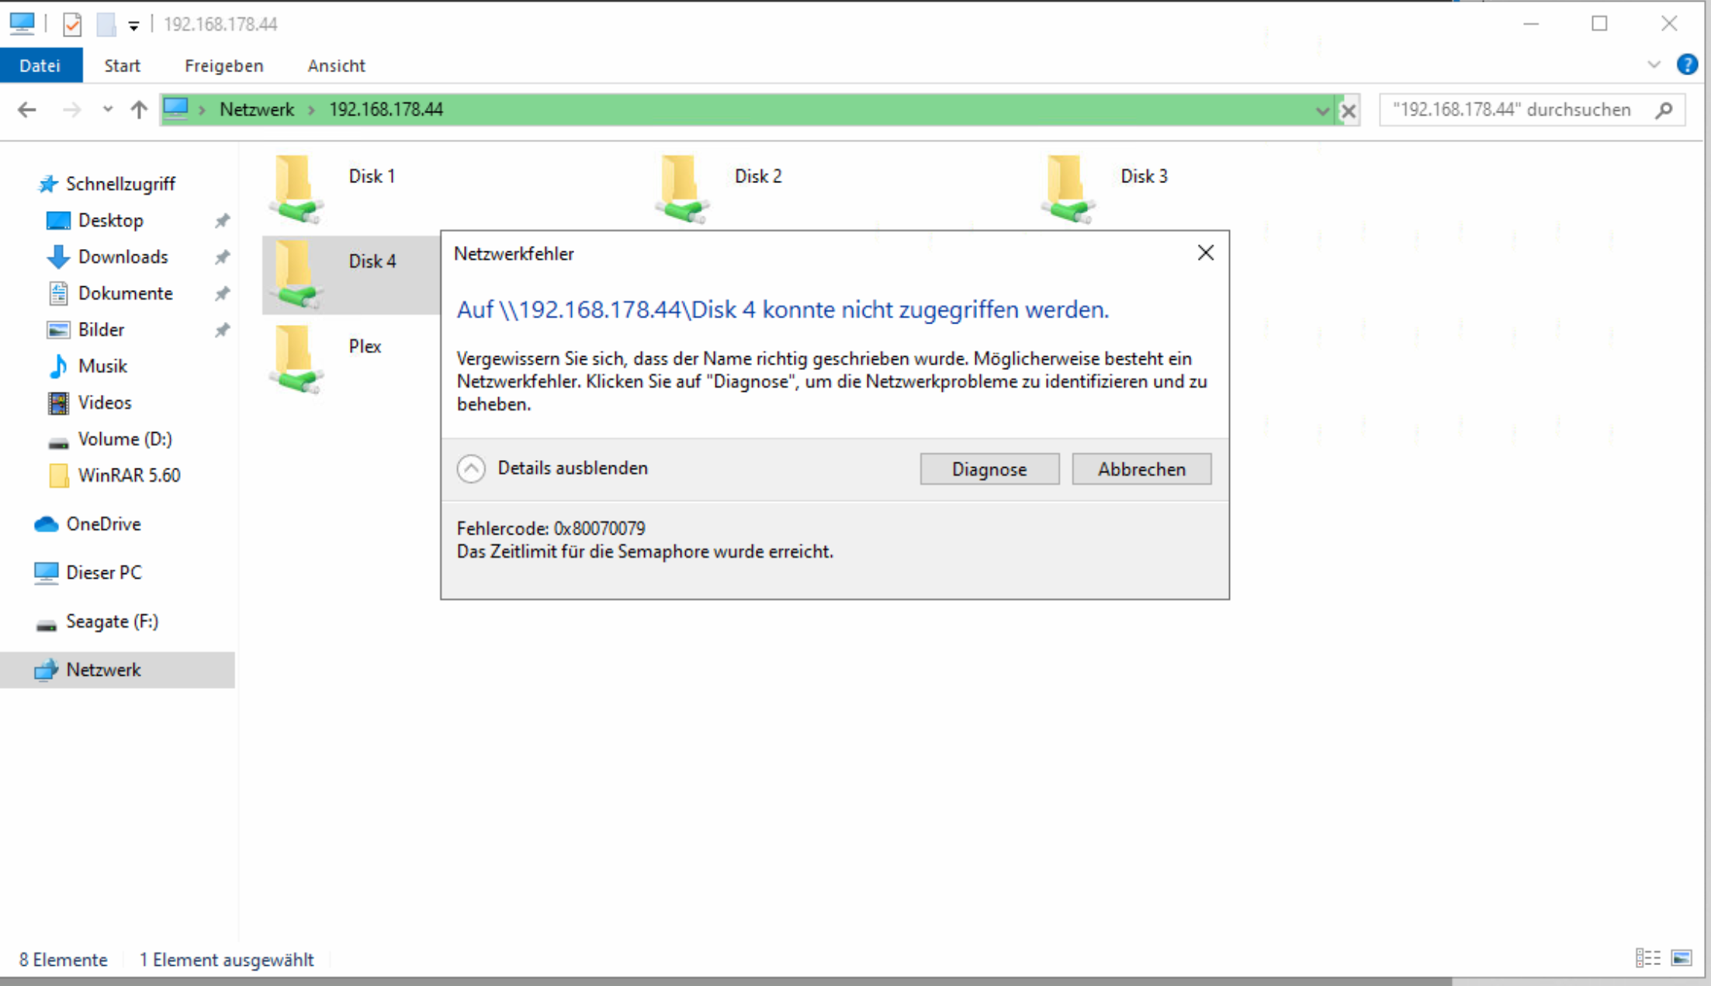
Task: Click the New folder quick access icon
Action: point(106,25)
